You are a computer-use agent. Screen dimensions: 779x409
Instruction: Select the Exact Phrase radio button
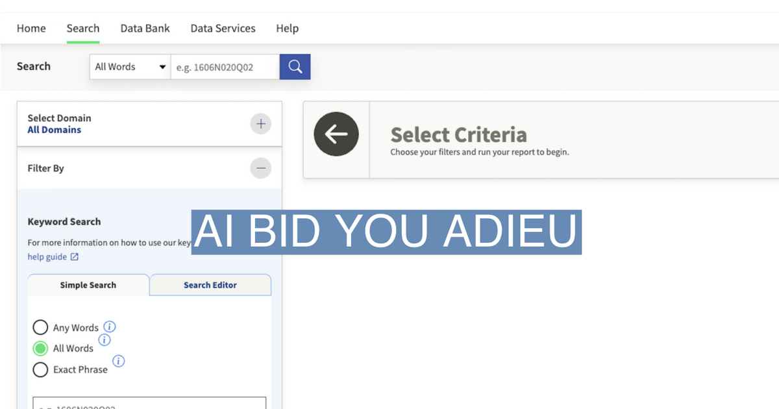[40, 369]
